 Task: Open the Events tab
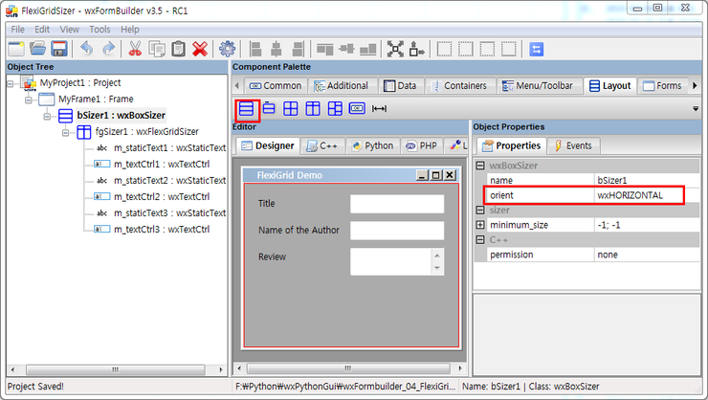pyautogui.click(x=571, y=146)
